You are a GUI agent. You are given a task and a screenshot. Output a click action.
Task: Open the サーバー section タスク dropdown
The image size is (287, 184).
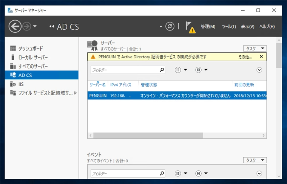[x=255, y=49]
